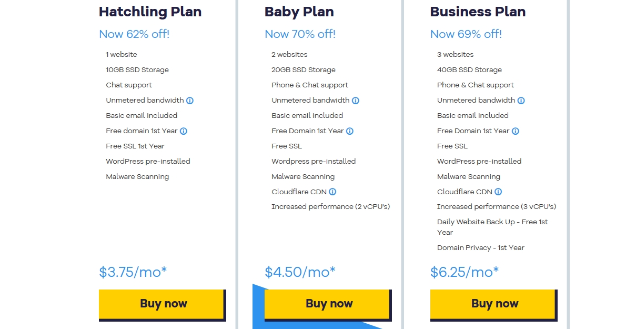
Task: Click the Now 69% off text
Action: pos(466,34)
